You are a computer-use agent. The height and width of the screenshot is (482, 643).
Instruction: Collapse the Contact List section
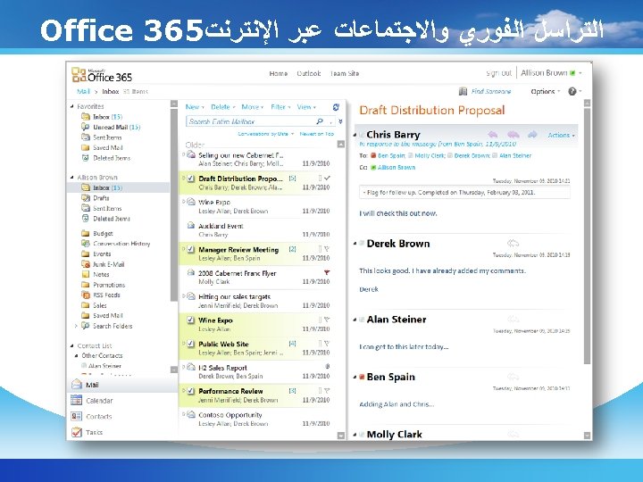(71, 345)
